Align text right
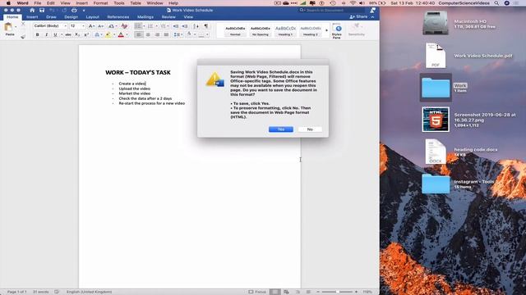This screenshot has height=295, width=526. (157, 34)
